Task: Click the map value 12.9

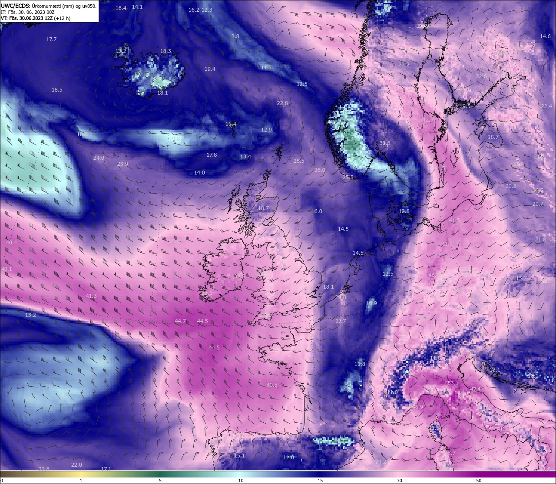Action: click(266, 129)
